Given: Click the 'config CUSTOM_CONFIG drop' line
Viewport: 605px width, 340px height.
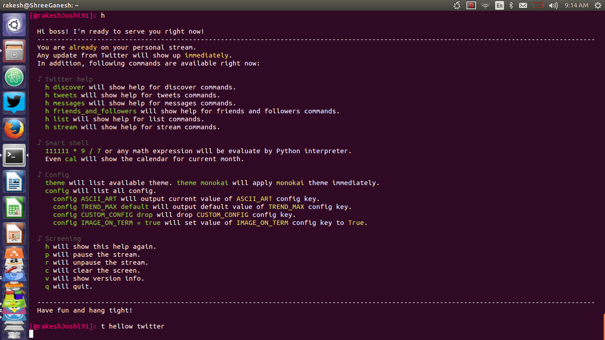Looking at the screenshot, I should click(175, 215).
